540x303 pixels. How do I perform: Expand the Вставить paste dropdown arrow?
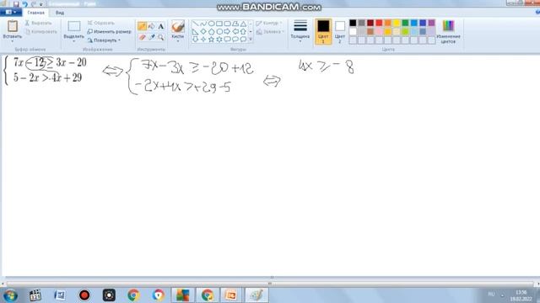[x=13, y=41]
